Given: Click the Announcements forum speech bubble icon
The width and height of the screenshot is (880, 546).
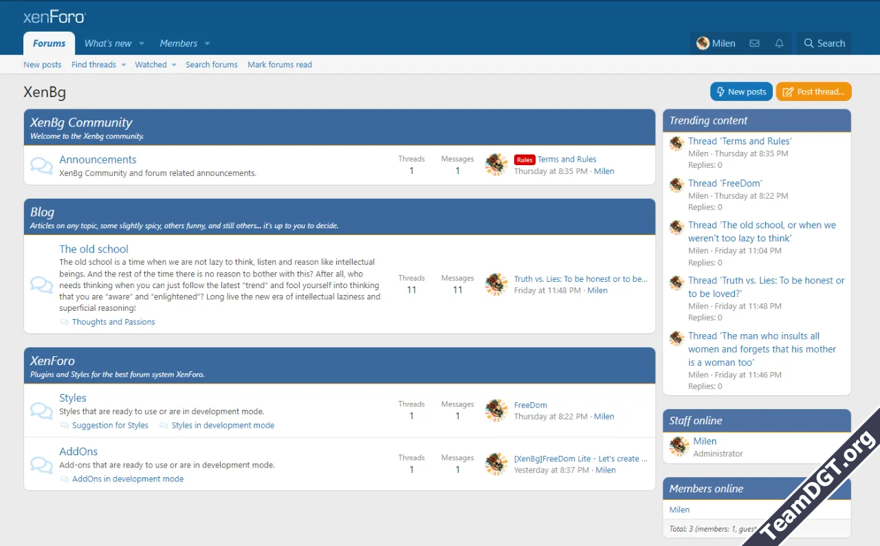Looking at the screenshot, I should 41,166.
